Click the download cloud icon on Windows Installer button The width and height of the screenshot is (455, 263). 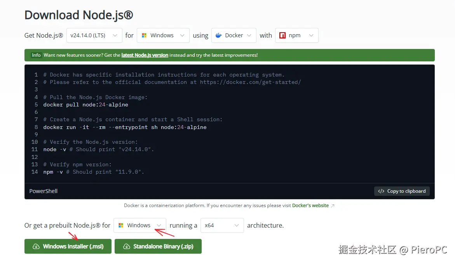(x=36, y=246)
